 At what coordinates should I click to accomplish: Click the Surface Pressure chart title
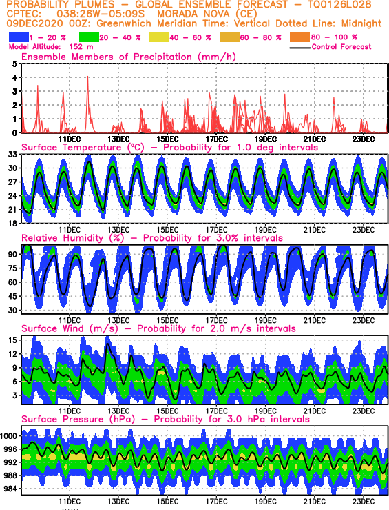(165, 419)
